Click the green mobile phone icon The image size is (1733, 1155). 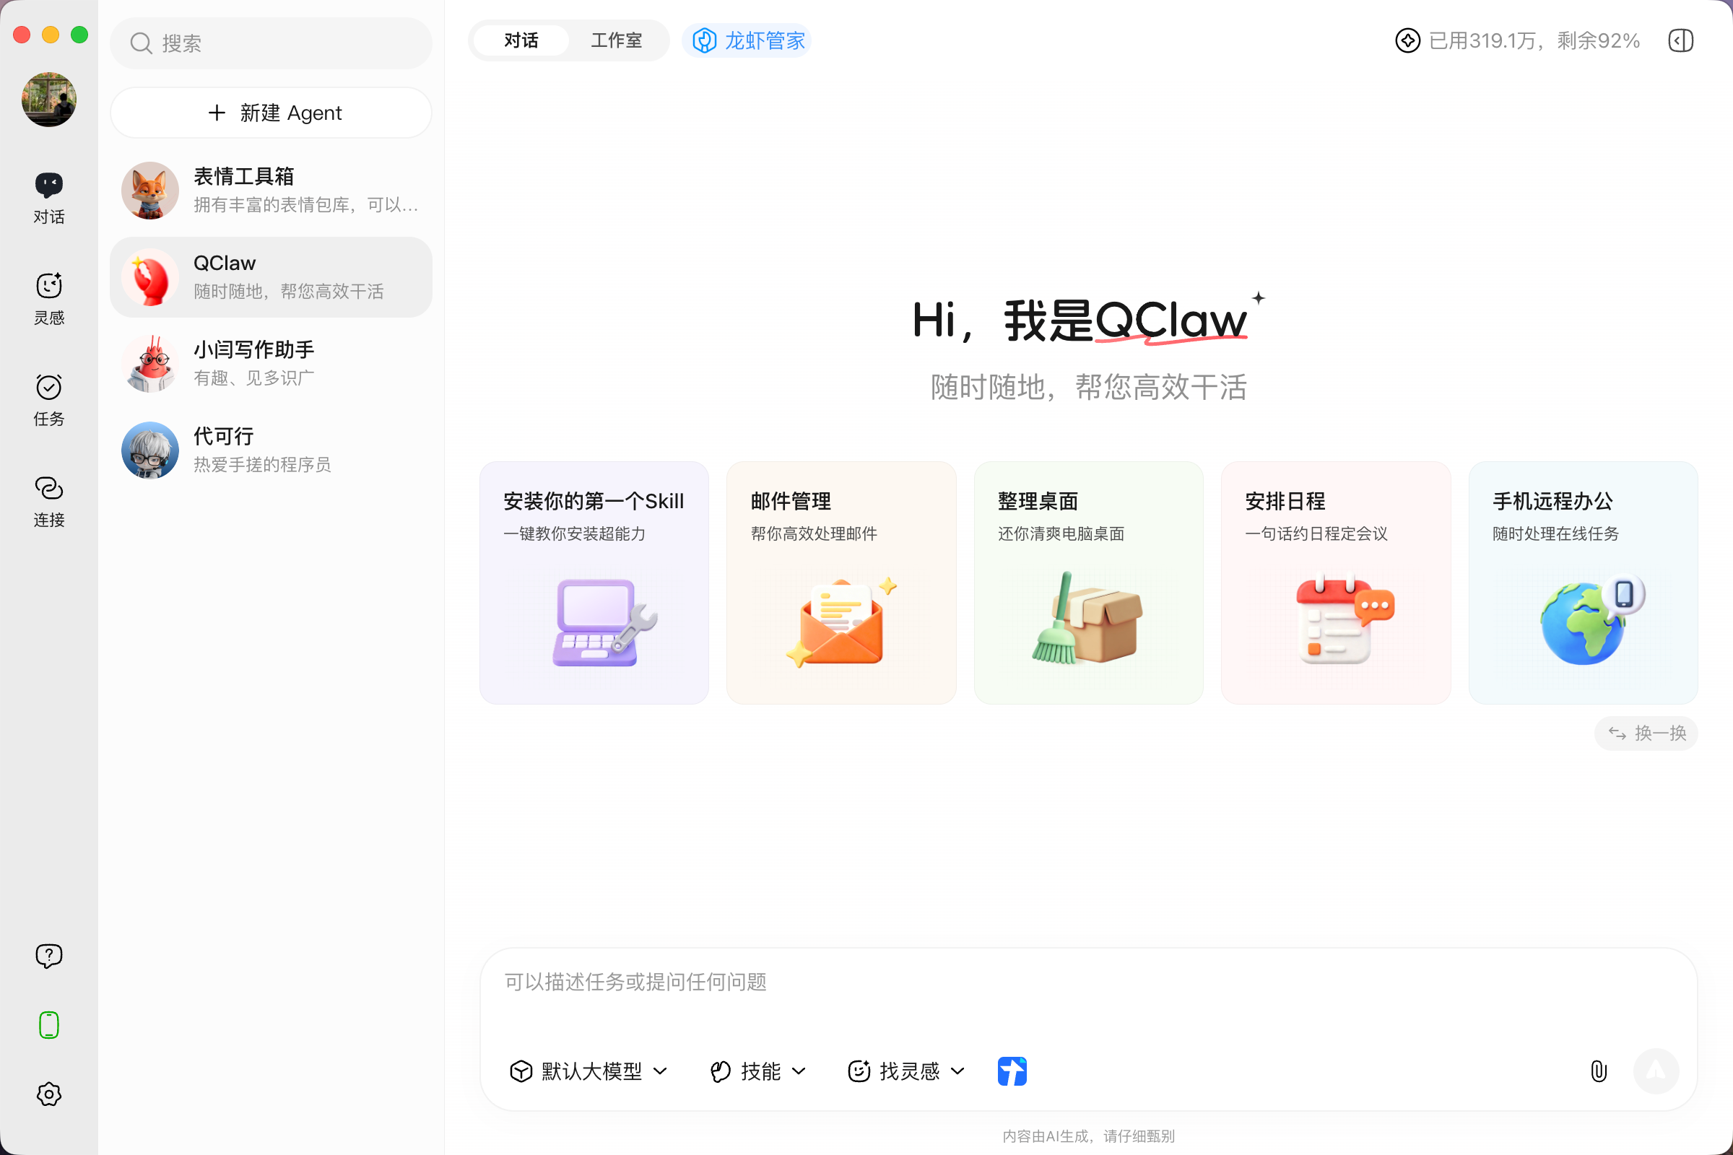[48, 1024]
